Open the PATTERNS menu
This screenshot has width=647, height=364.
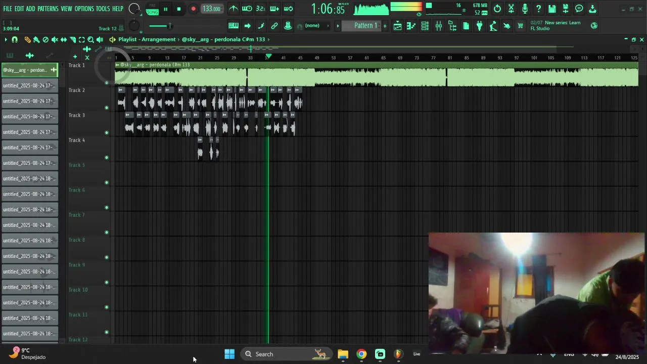48,9
